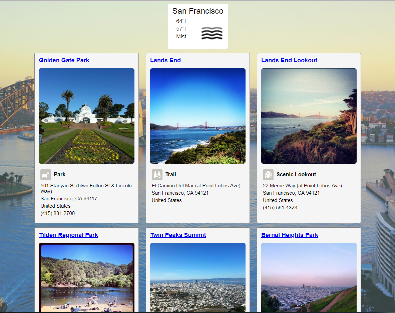Click the Lands End Lookout photo
This screenshot has height=313, width=395.
click(x=309, y=116)
